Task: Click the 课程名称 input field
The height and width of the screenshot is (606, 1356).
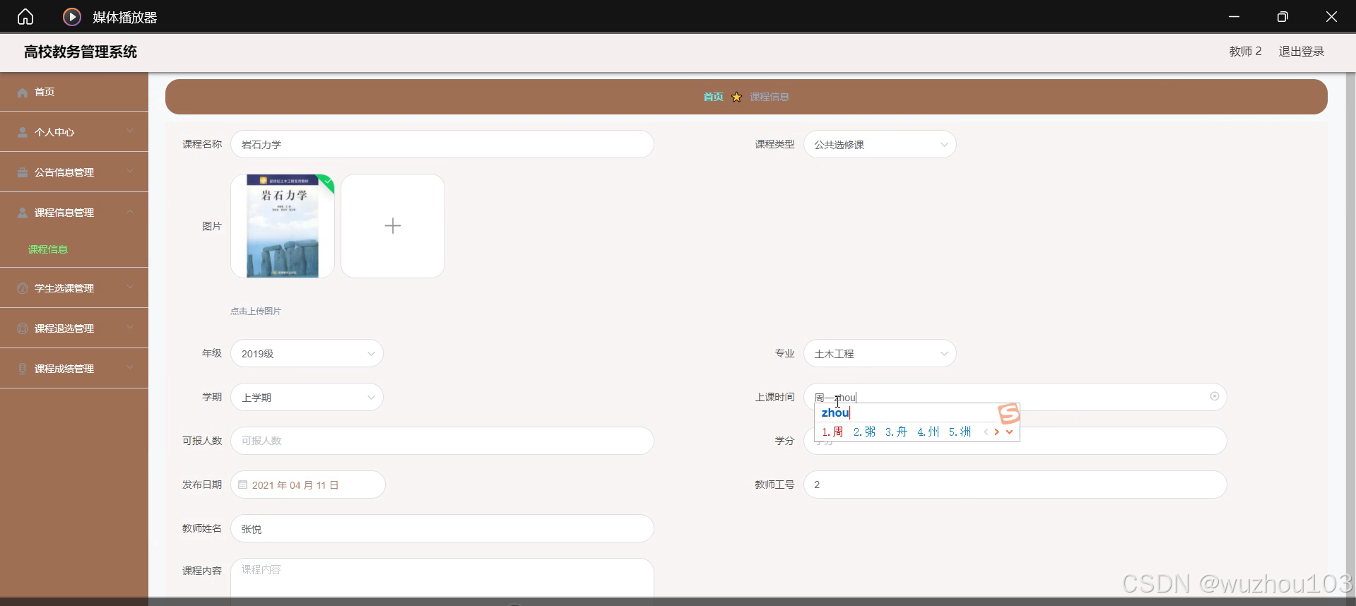Action: tap(442, 144)
